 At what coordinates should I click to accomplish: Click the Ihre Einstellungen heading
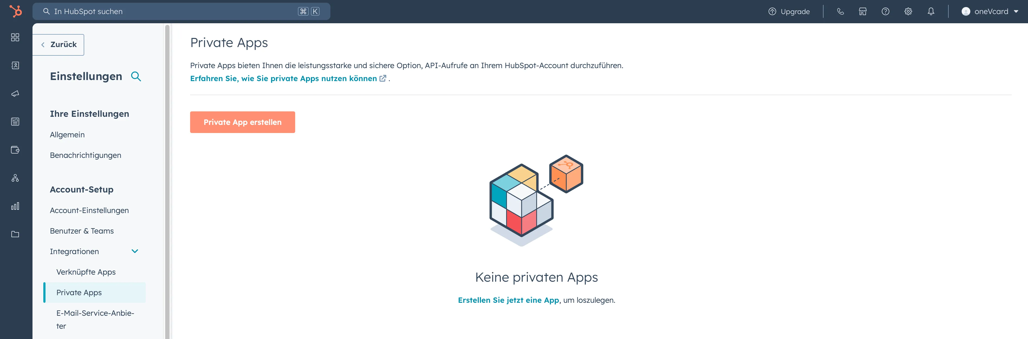[x=89, y=114]
